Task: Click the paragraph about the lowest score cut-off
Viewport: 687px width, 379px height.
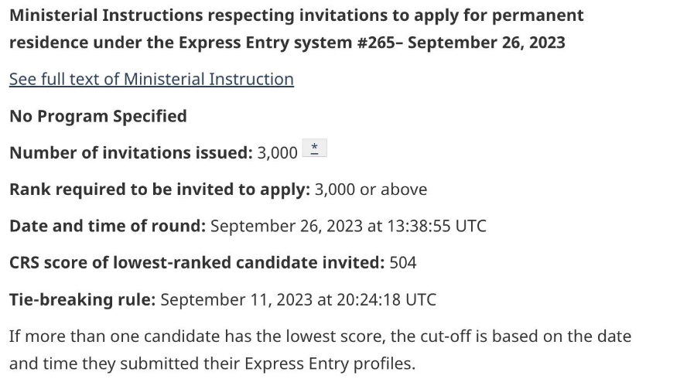Action: 320,350
